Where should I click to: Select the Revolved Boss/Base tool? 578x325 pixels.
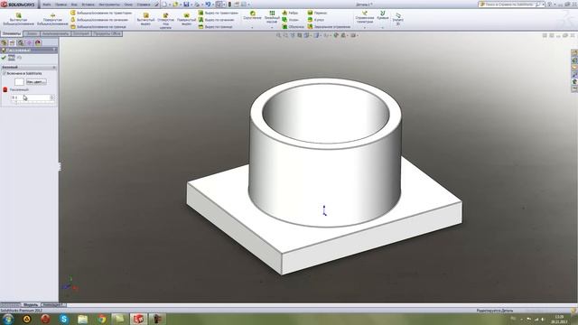[x=52, y=19]
